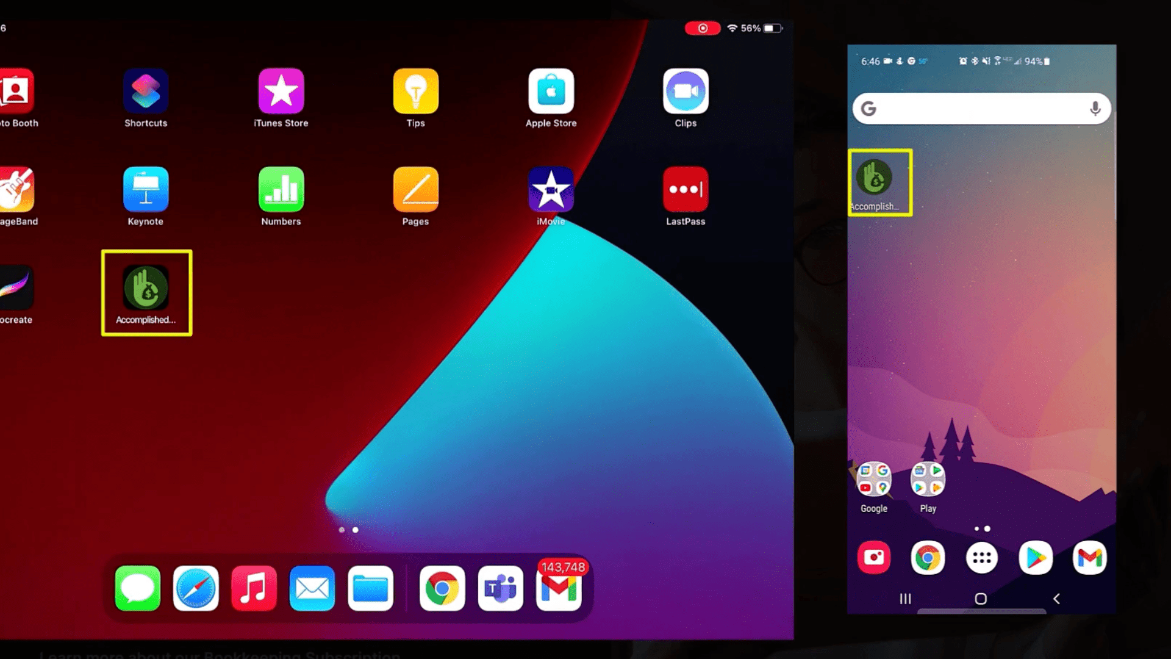The height and width of the screenshot is (659, 1171).
Task: Toggle Android navigation back button
Action: point(1057,599)
